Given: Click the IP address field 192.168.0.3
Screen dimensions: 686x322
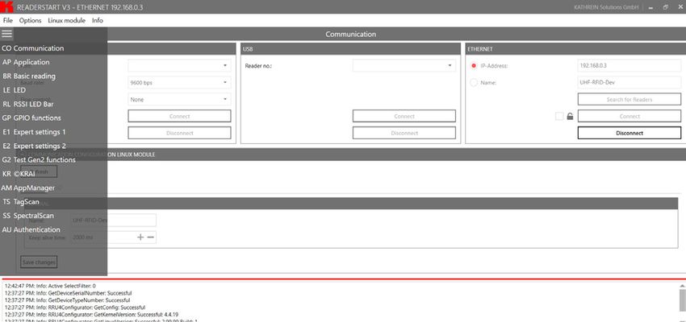Looking at the screenshot, I should coord(630,65).
